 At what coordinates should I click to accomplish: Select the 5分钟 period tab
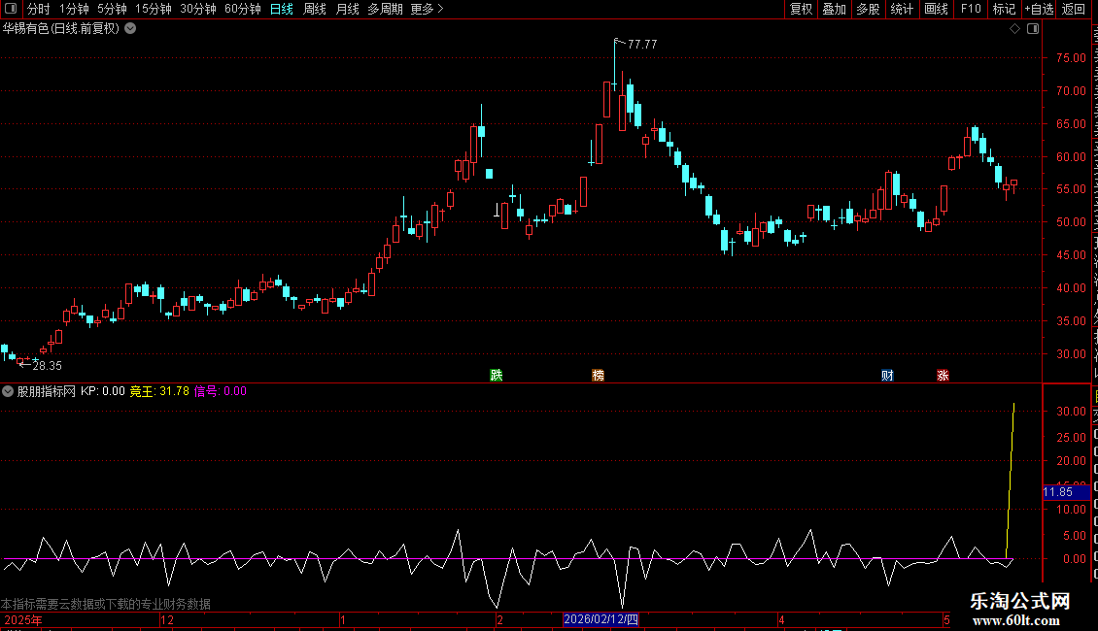pos(112,9)
